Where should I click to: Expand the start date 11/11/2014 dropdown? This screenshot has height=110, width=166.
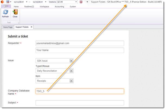pos(27,2)
